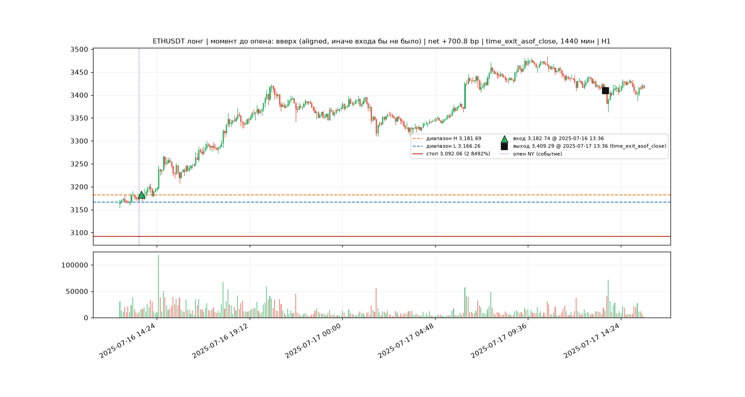Image resolution: width=745 pixels, height=397 pixels.
Task: Click the black exit square on the price chart
Action: [x=605, y=91]
